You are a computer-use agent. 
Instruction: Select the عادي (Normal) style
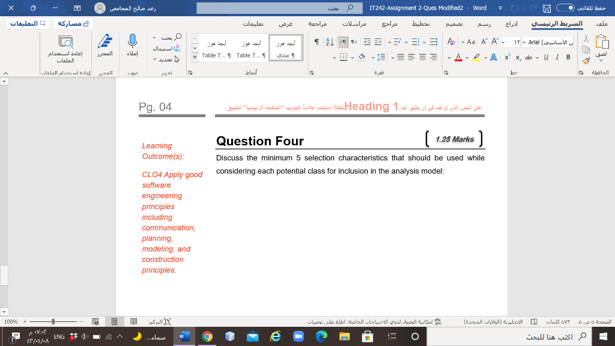coord(285,48)
